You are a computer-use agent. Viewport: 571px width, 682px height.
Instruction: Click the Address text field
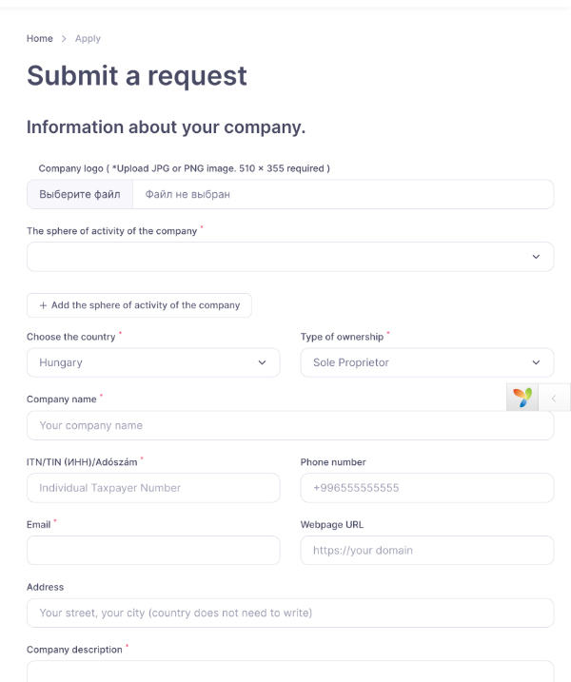tap(290, 613)
